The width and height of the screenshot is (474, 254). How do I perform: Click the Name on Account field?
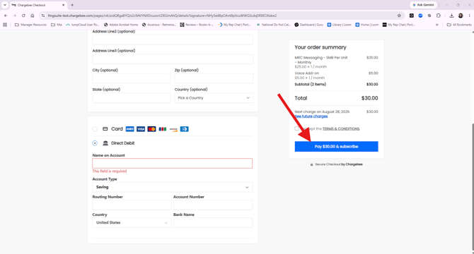click(173, 163)
